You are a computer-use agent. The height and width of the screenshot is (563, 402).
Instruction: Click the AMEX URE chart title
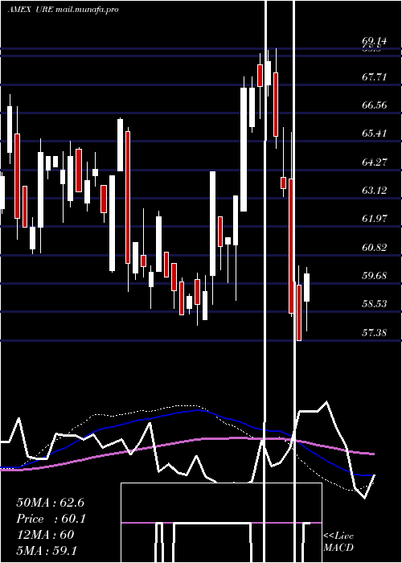tap(63, 10)
